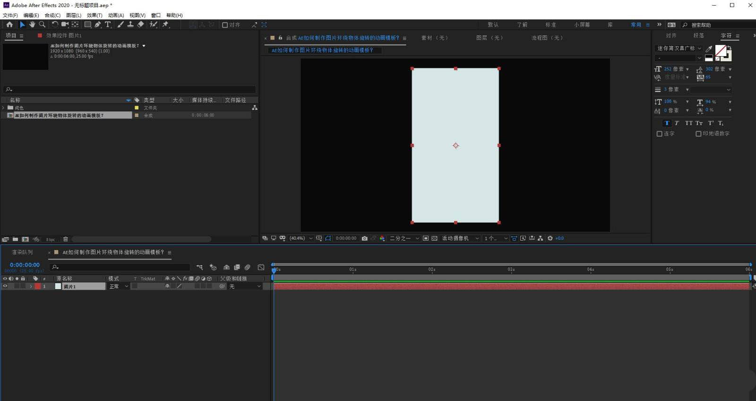Open the 效果(T) menu
This screenshot has width=756, height=401.
click(x=94, y=15)
